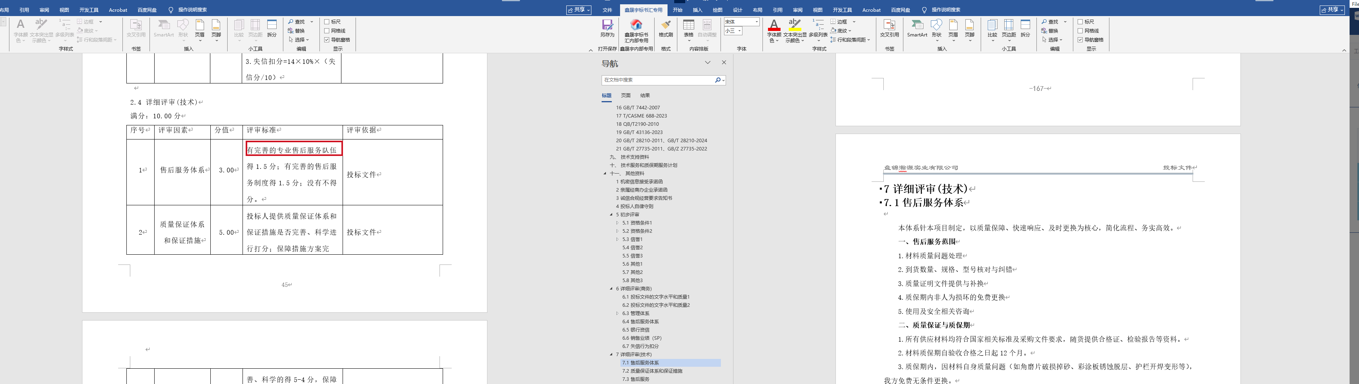
Task: Click 替换 replace in right window ribbon
Action: pos(1050,31)
